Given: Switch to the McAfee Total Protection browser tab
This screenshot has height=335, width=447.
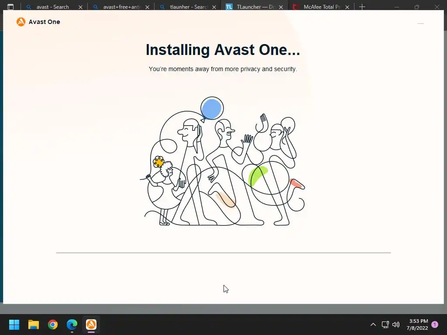Looking at the screenshot, I should (322, 7).
